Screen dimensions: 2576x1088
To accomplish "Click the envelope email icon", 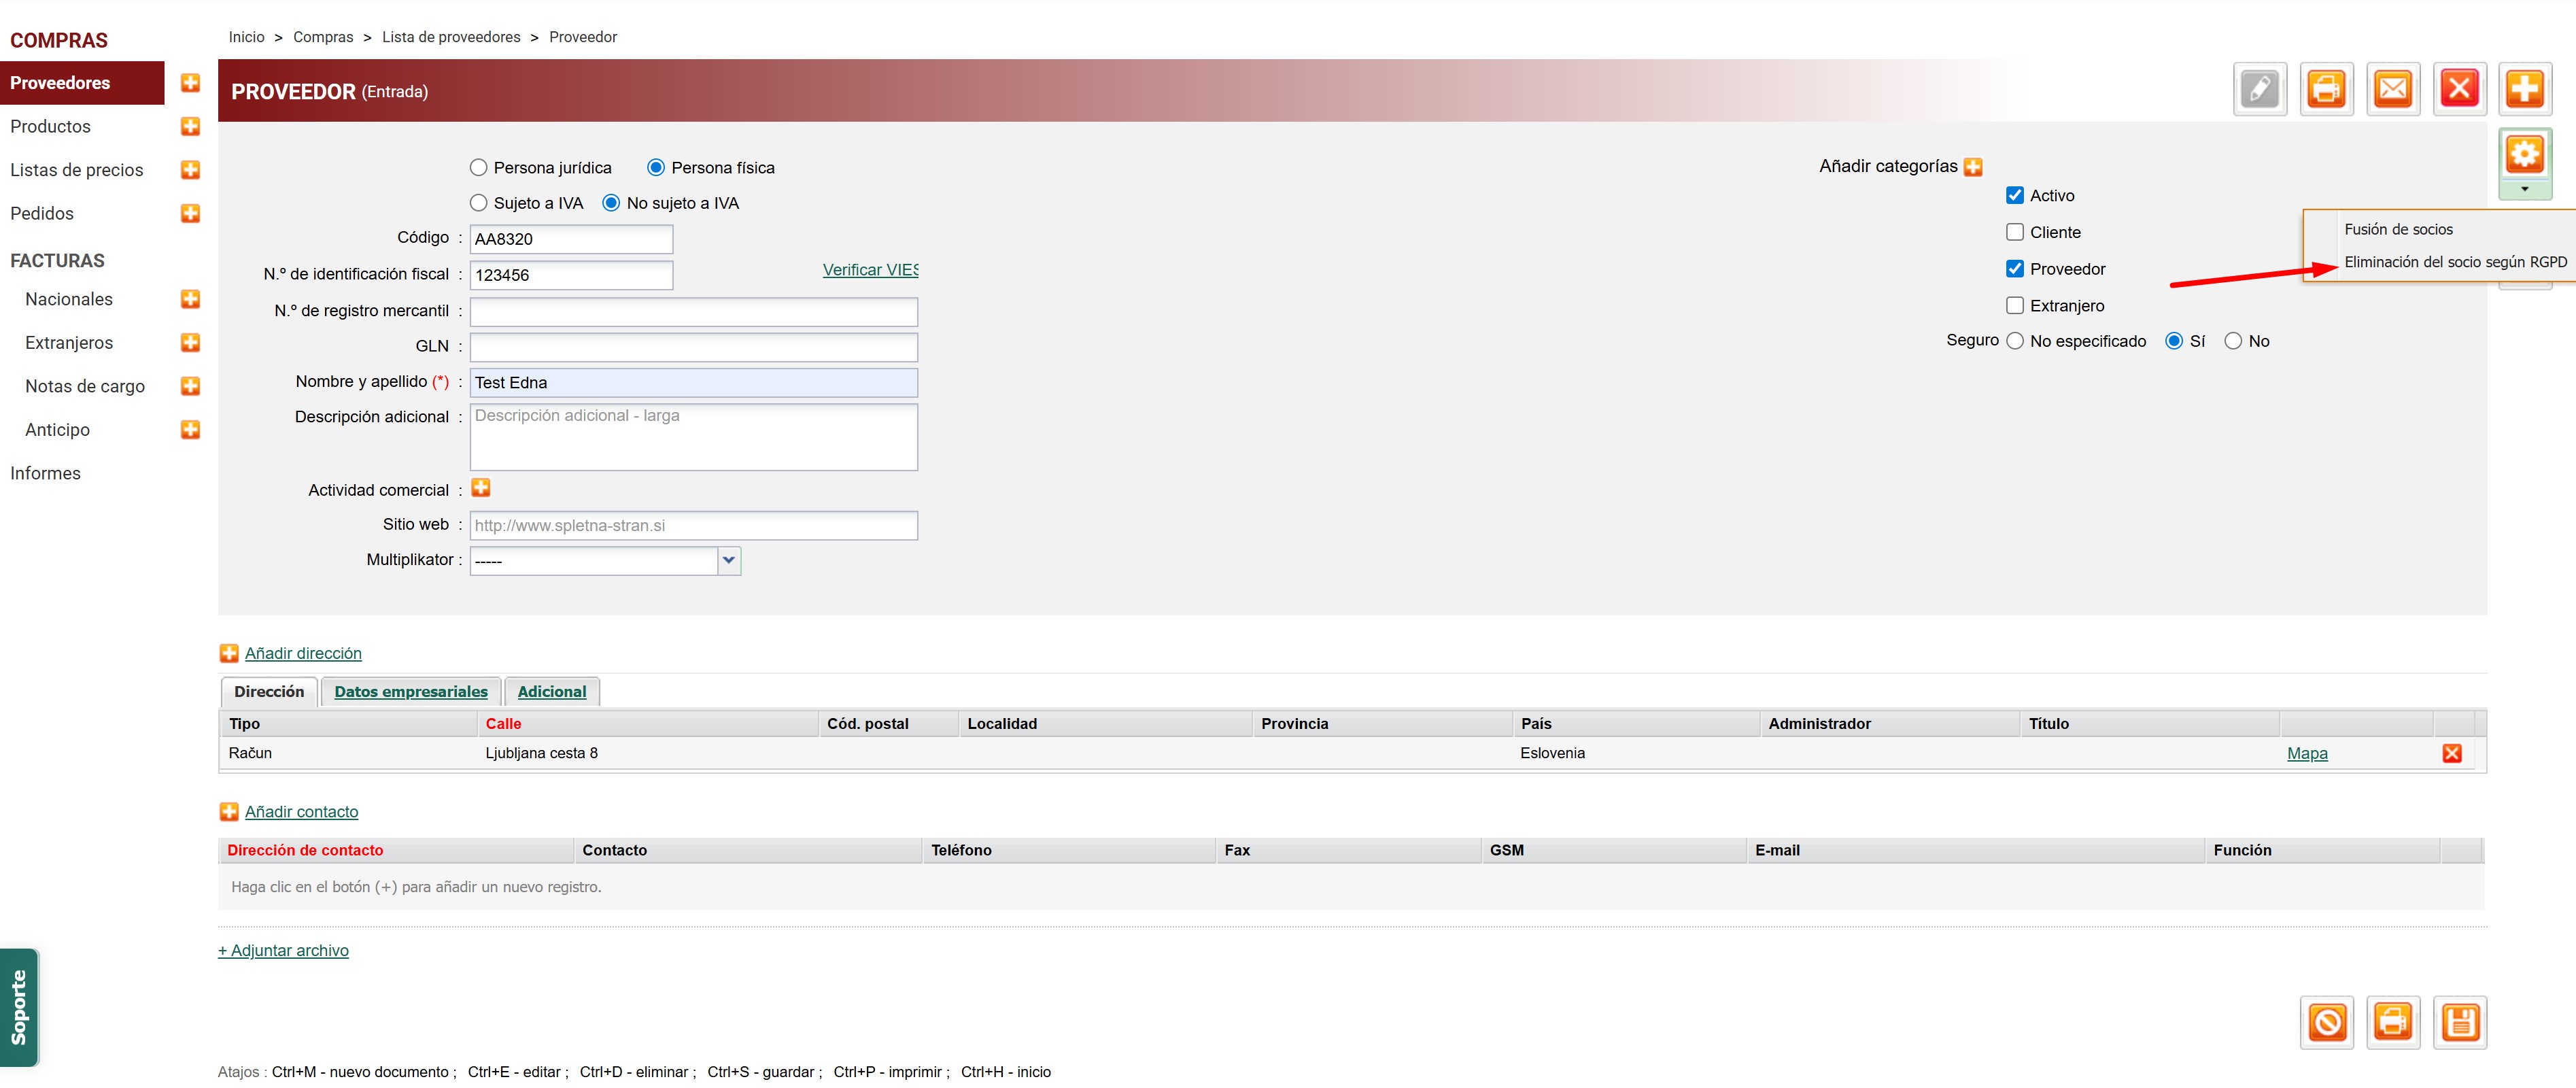I will pyautogui.click(x=2393, y=90).
